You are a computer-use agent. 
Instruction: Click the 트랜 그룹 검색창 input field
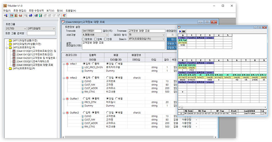pyautogui.click(x=41, y=33)
